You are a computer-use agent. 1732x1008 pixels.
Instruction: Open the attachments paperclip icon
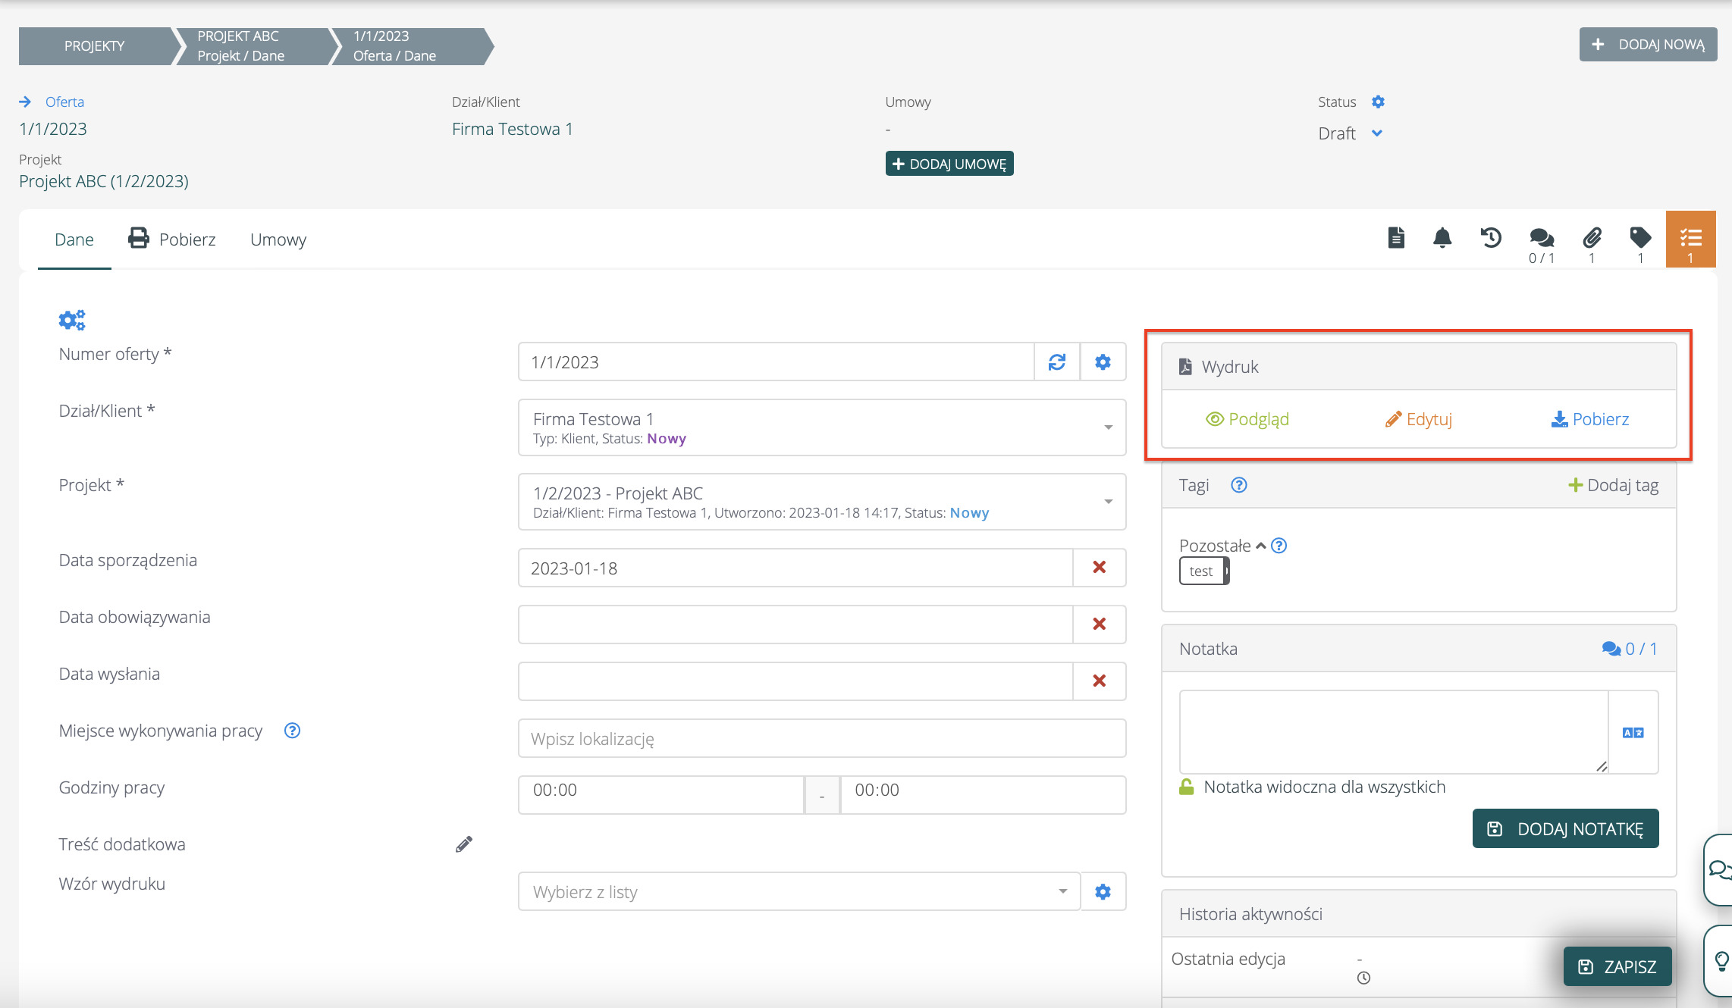click(1592, 239)
